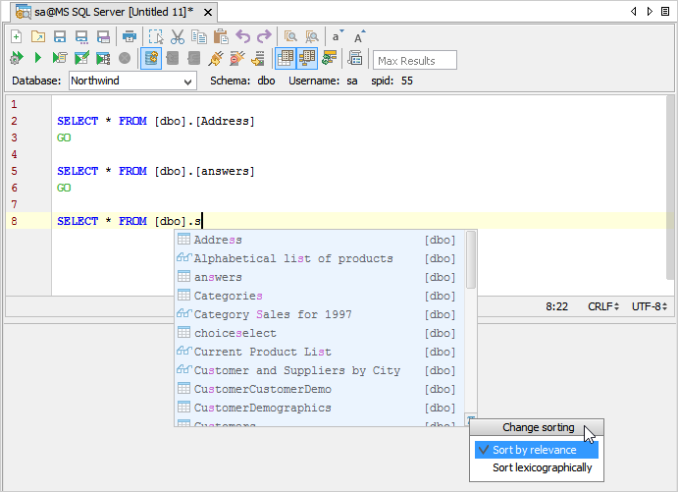Disconnect with red-marked plug icon
Screen dimensions: 678x492
pos(237,58)
